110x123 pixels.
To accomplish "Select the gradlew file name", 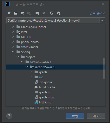I will 44,92.
